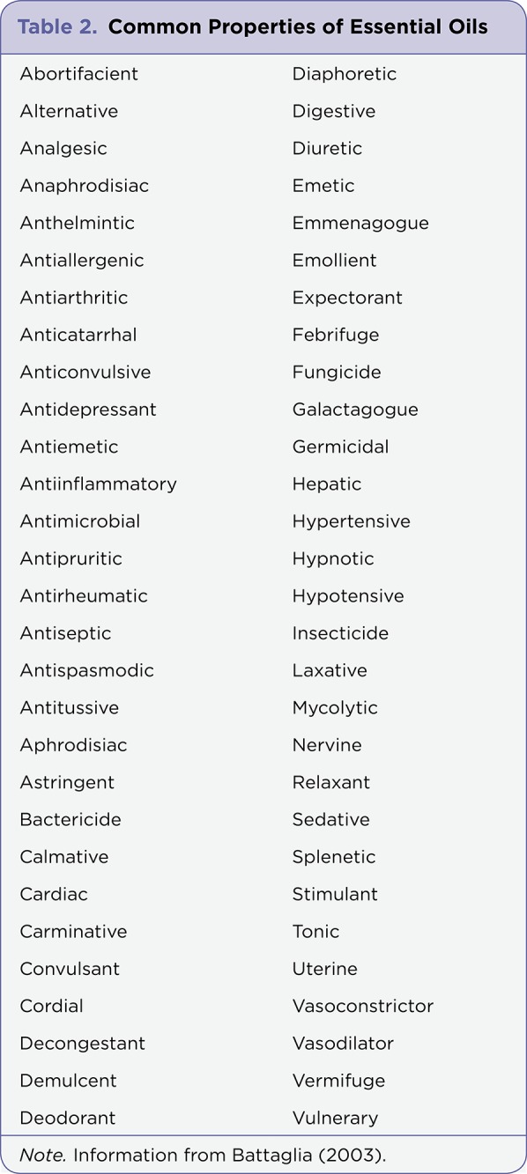Click the Vulnerary entry

click(x=335, y=1118)
